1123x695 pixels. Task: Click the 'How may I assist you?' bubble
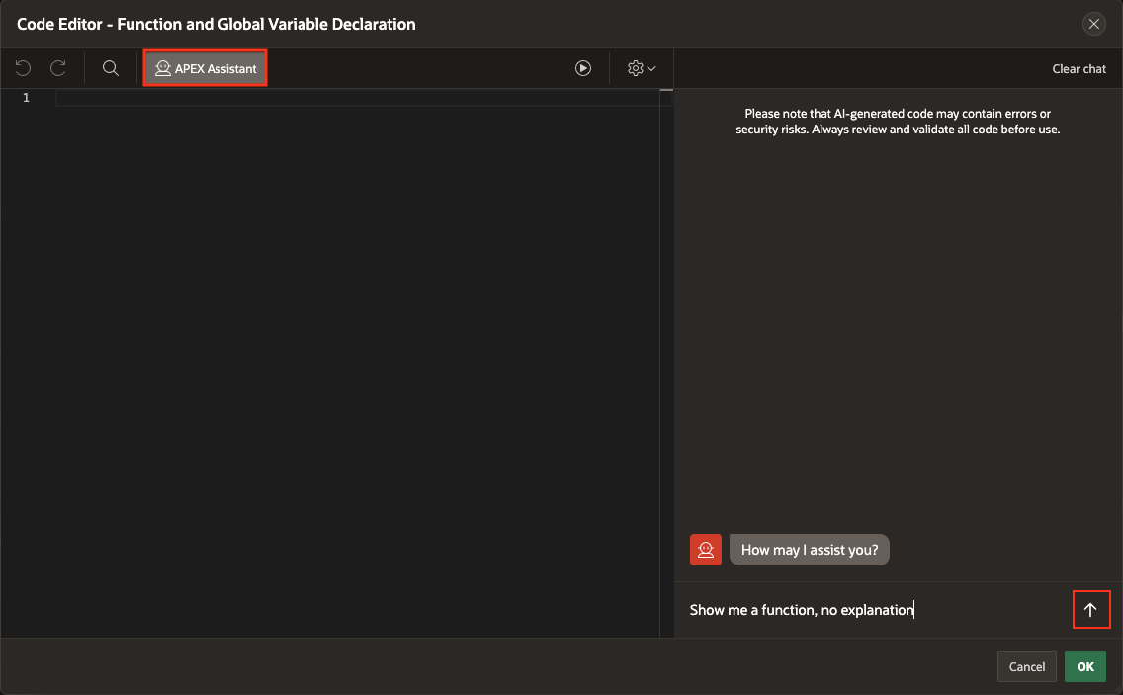pos(810,550)
